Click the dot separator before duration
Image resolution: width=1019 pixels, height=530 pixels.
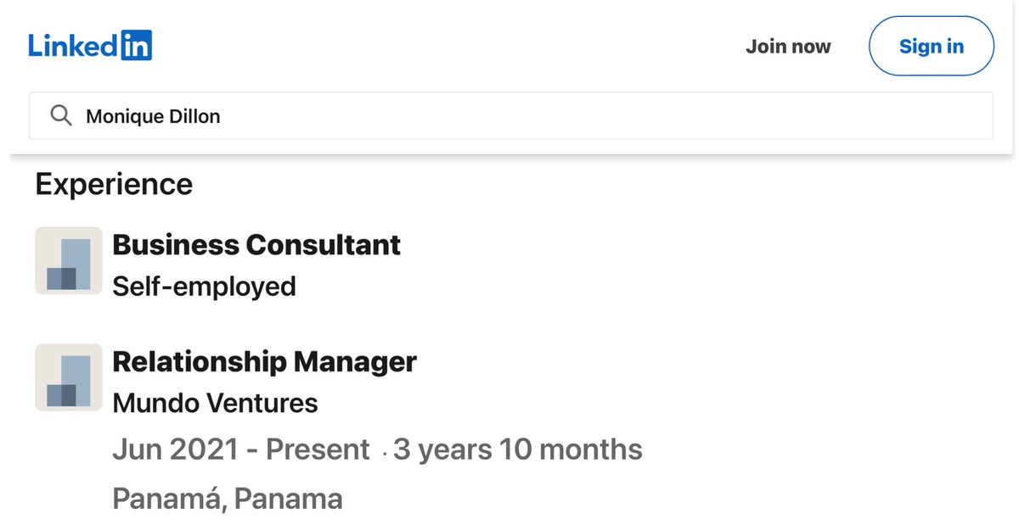[384, 455]
